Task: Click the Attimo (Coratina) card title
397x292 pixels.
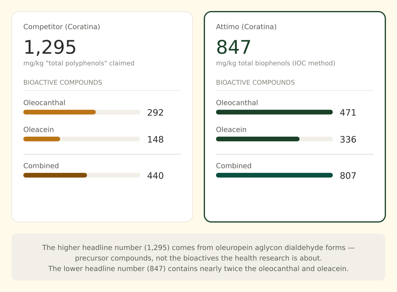Action: [x=246, y=27]
